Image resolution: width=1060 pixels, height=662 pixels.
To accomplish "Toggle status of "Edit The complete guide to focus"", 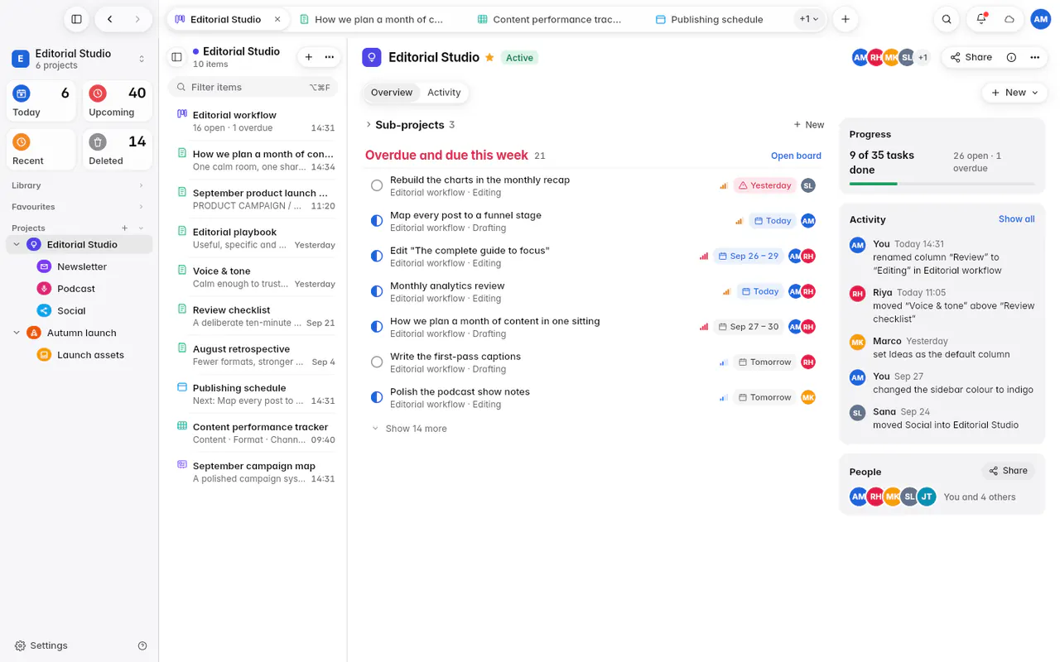I will pos(377,257).
